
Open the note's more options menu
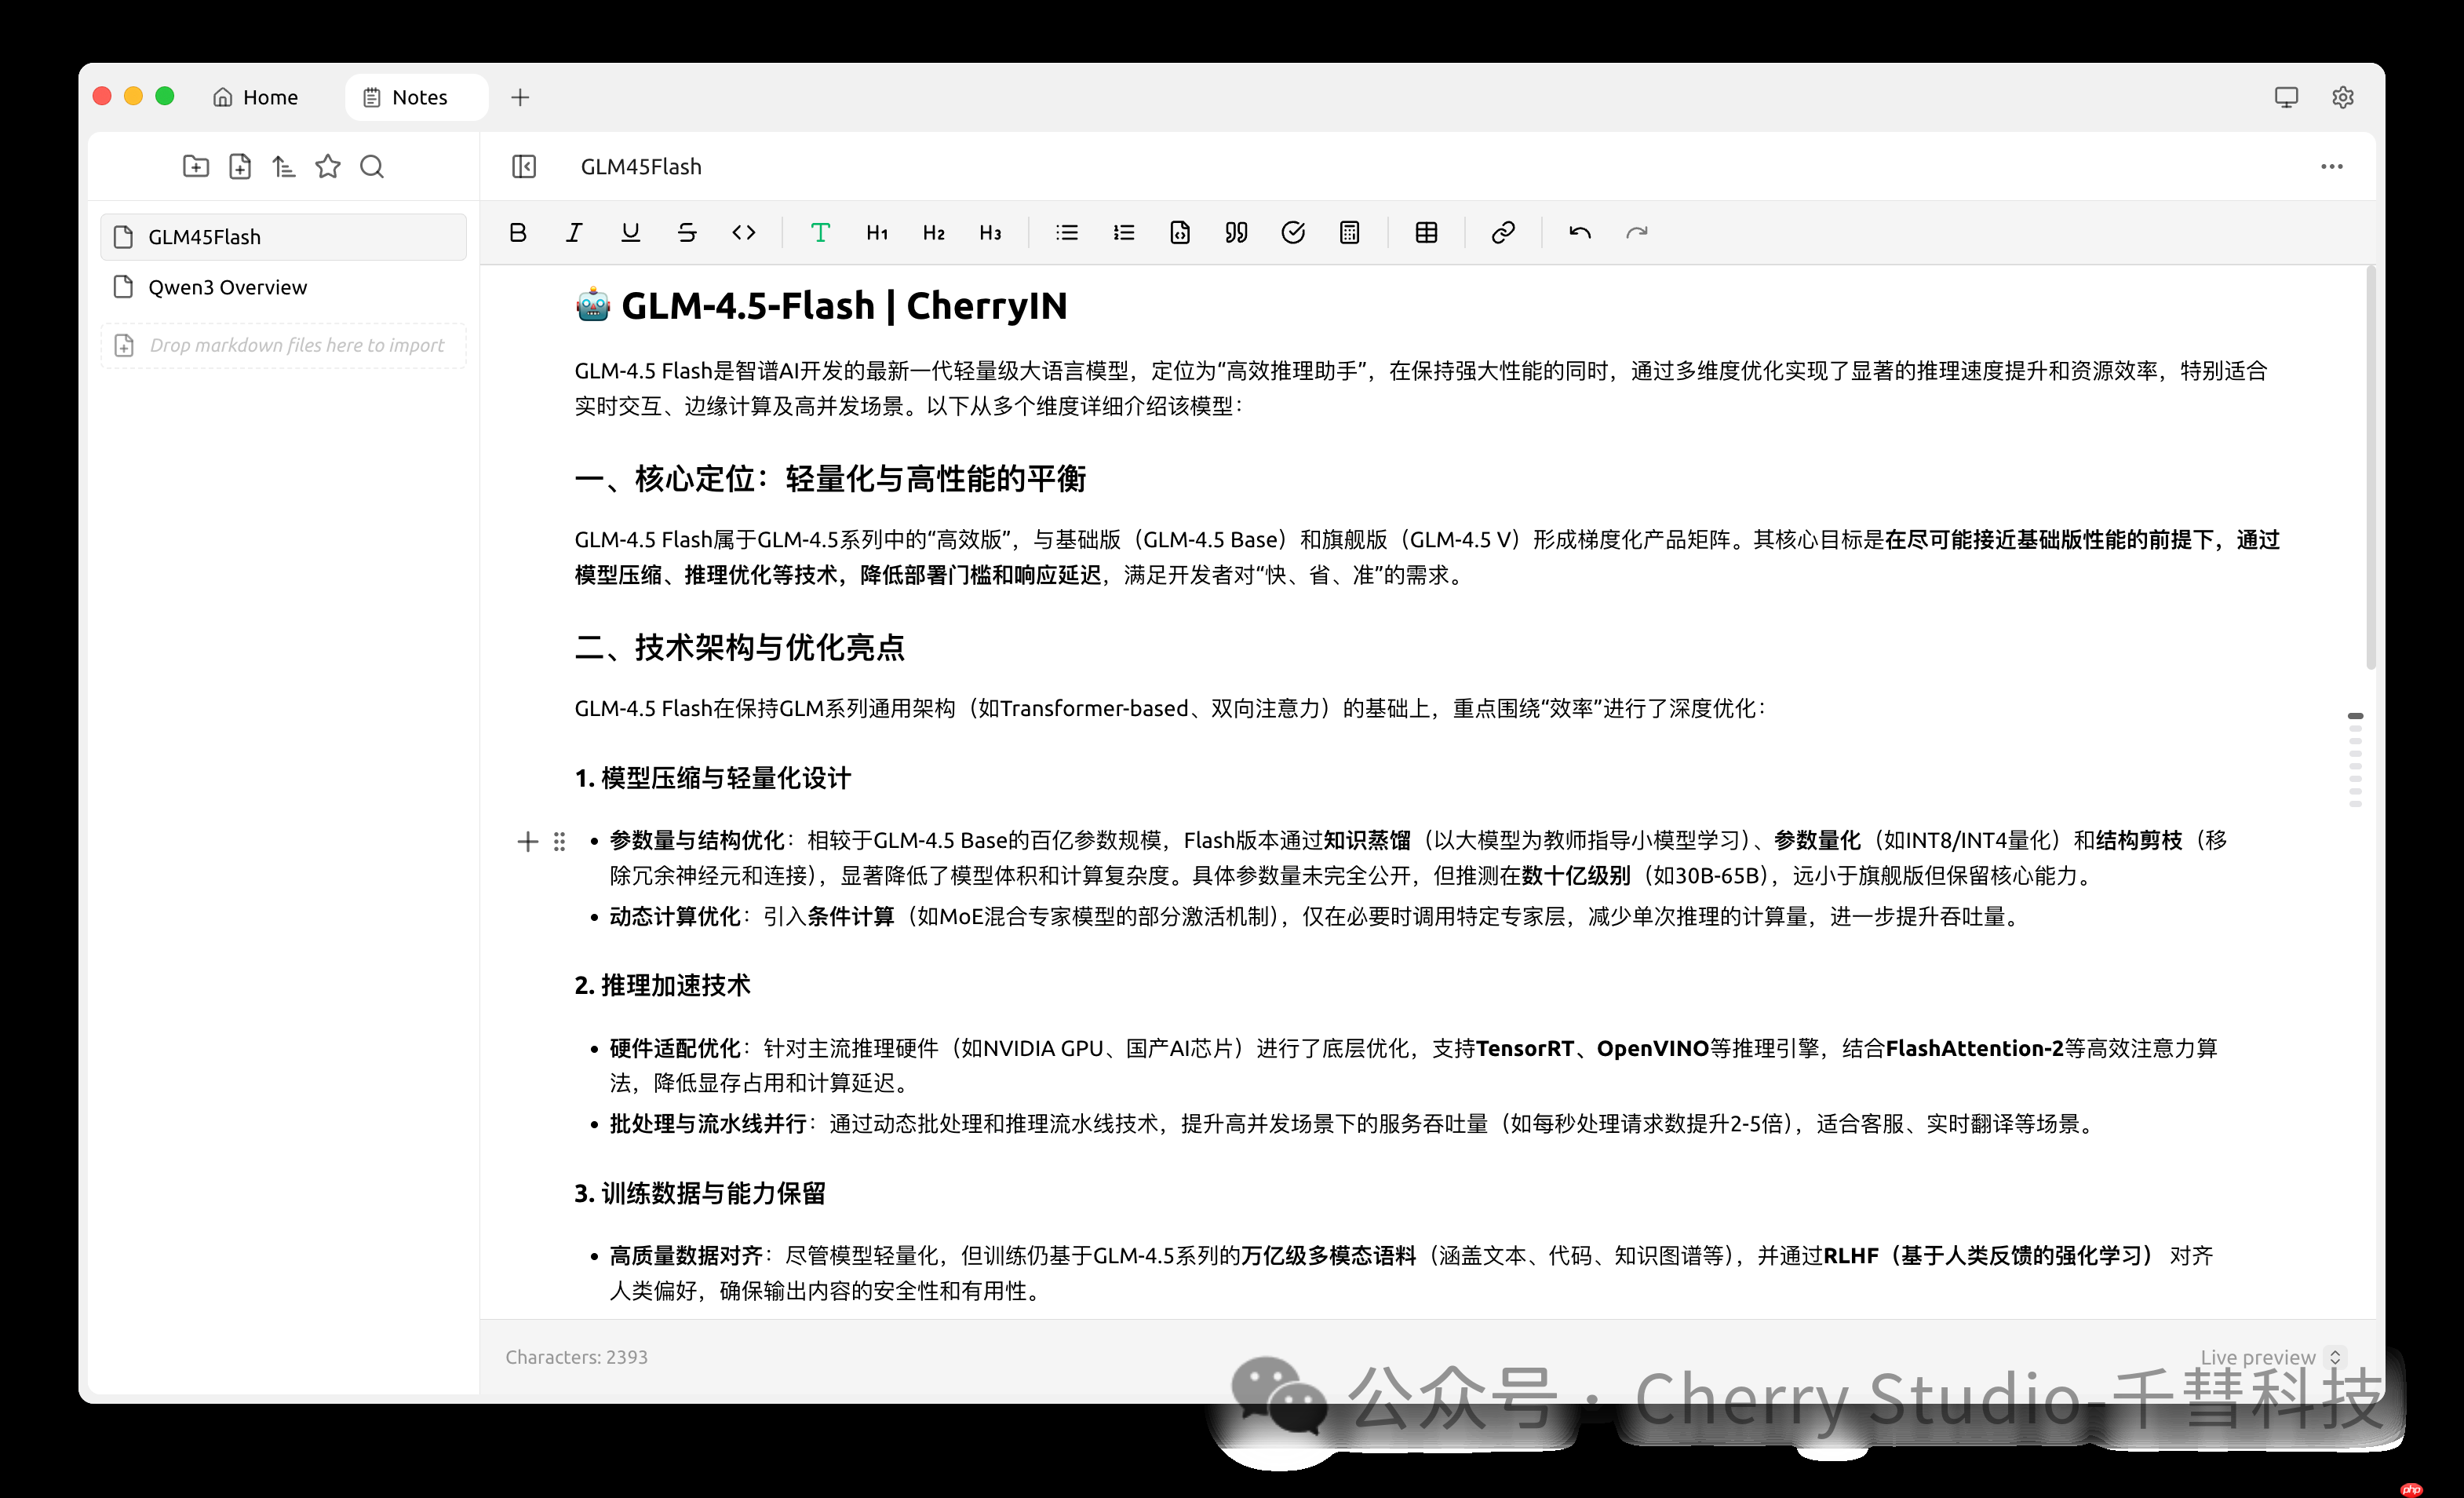pos(2332,166)
